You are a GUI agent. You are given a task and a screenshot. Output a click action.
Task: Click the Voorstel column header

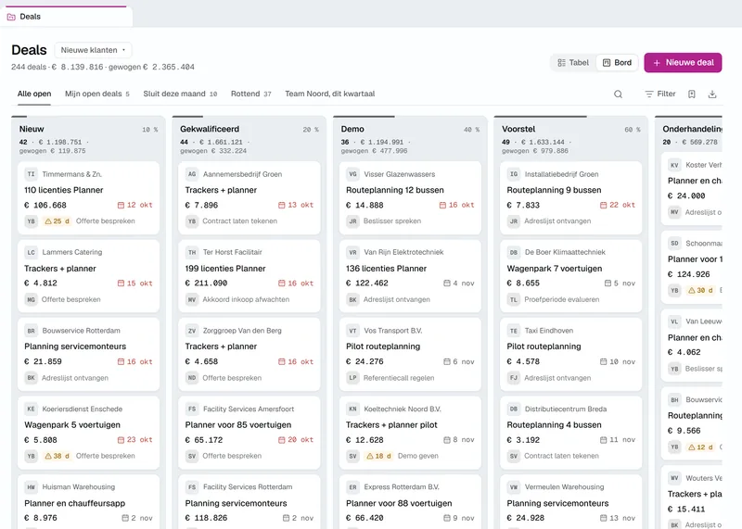pyautogui.click(x=518, y=129)
